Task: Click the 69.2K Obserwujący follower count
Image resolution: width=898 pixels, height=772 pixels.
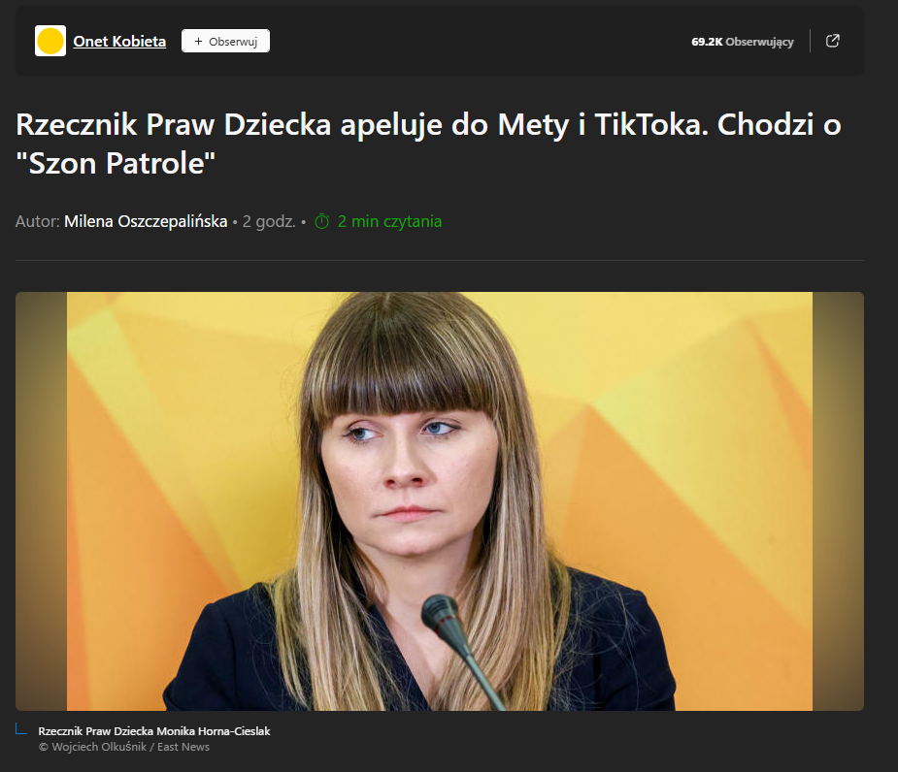Action: 743,42
